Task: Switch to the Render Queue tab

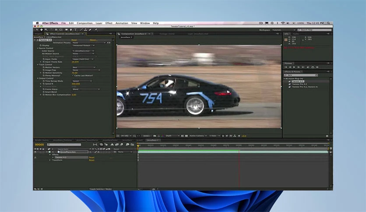Action: coord(42,140)
